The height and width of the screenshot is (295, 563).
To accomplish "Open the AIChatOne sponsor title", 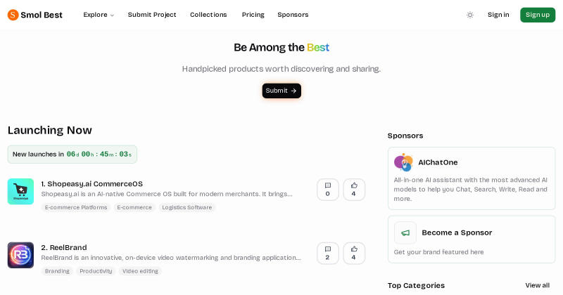I will coord(438,162).
